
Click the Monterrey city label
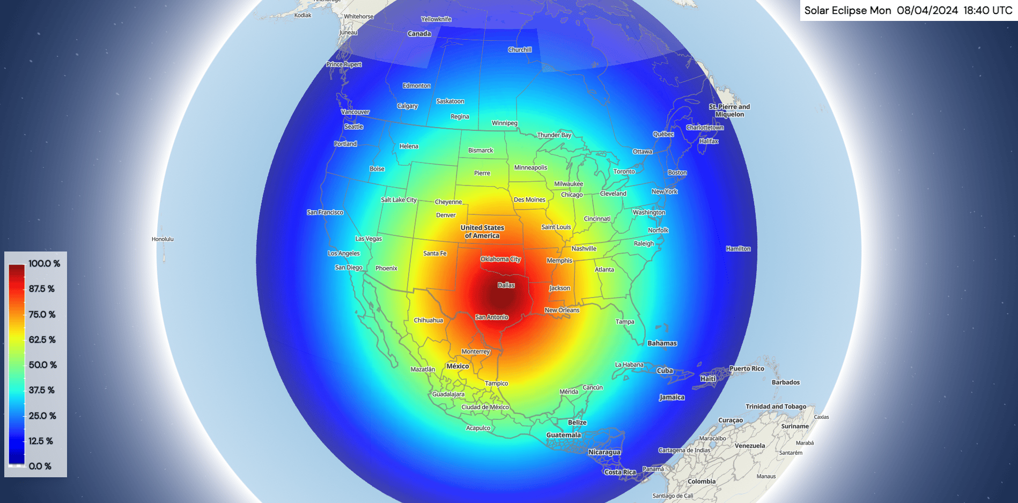click(x=476, y=352)
